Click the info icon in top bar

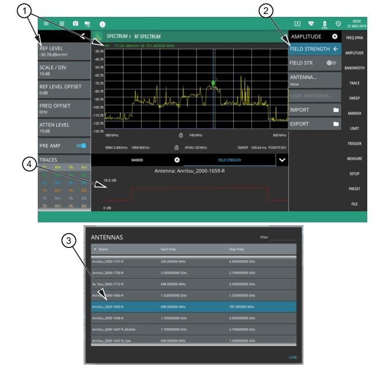[x=103, y=24]
